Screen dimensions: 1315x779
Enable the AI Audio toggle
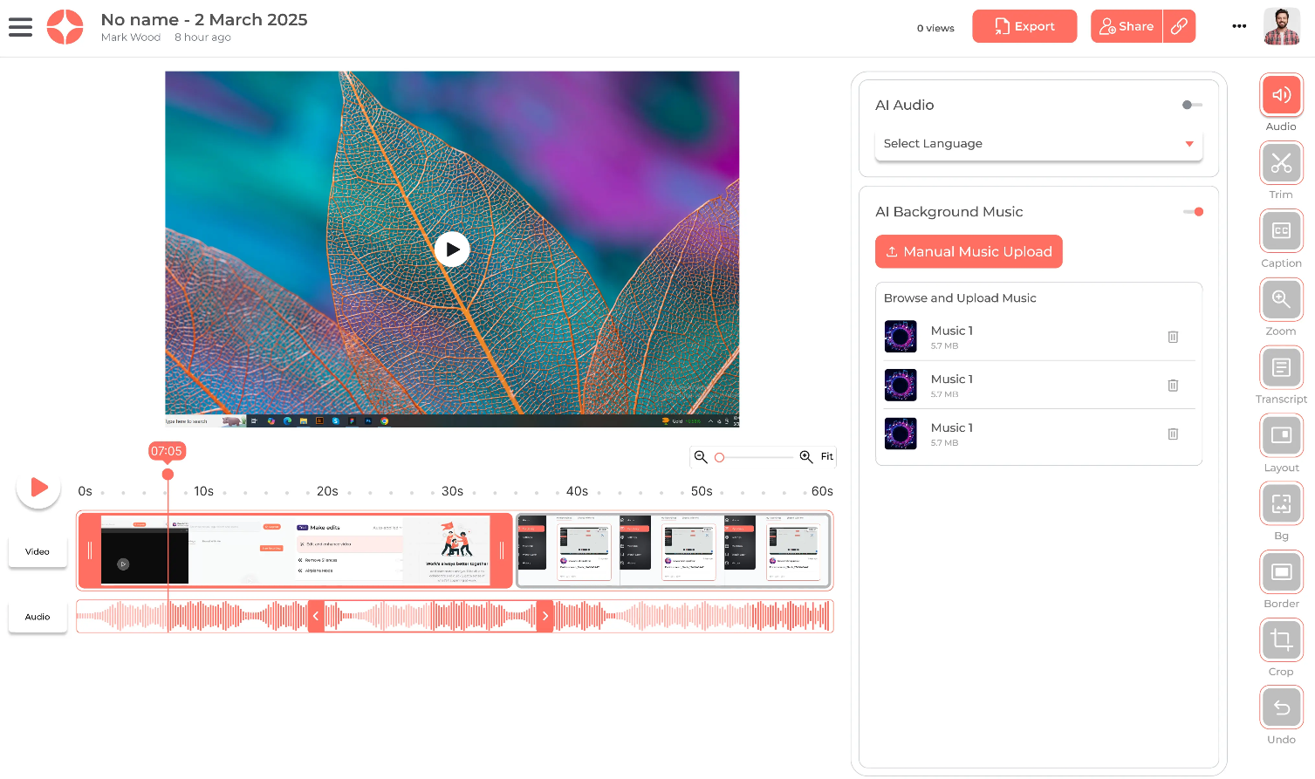tap(1191, 105)
